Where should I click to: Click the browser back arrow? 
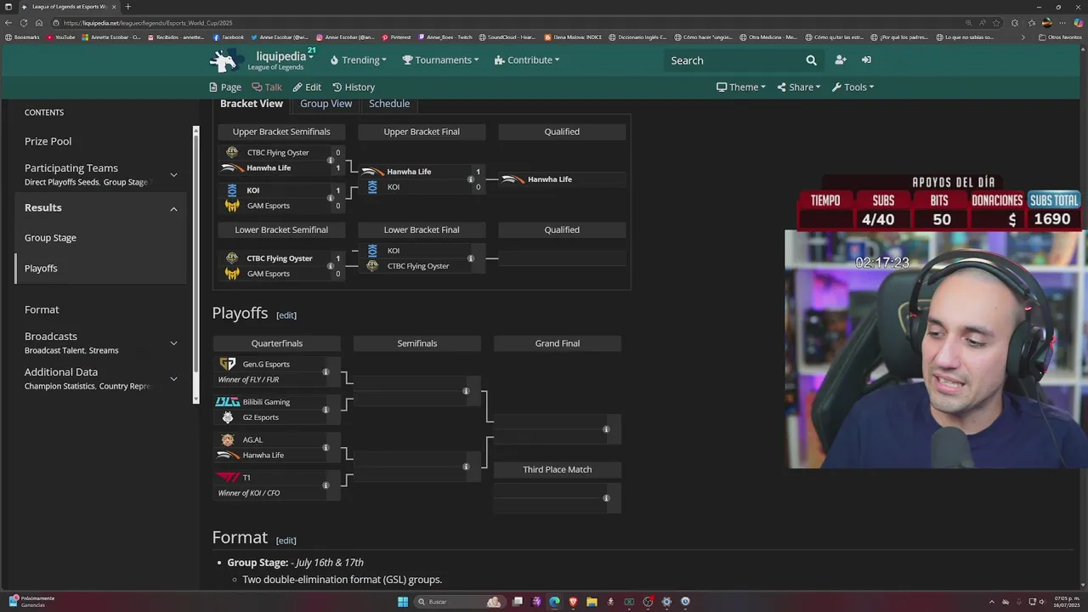8,23
